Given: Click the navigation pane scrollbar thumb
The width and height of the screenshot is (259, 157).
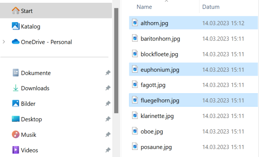Looking at the screenshot, I should click(x=116, y=60).
